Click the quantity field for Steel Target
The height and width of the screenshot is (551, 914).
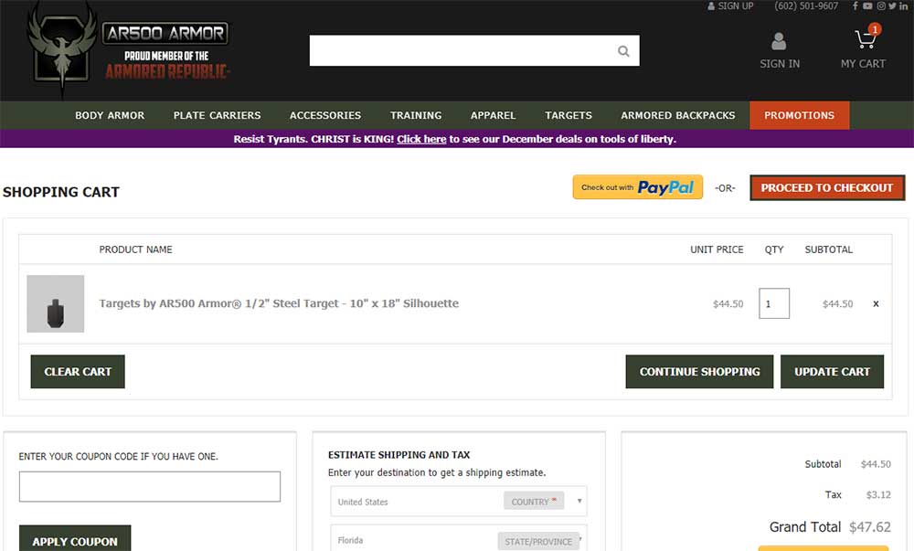tap(773, 304)
